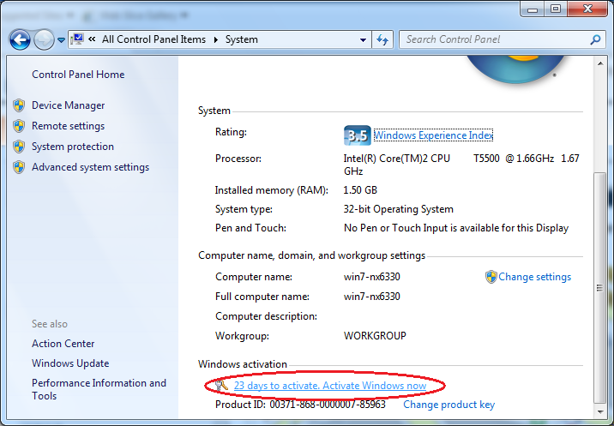Click the Forward navigation arrow button
The image size is (614, 426).
click(x=44, y=39)
